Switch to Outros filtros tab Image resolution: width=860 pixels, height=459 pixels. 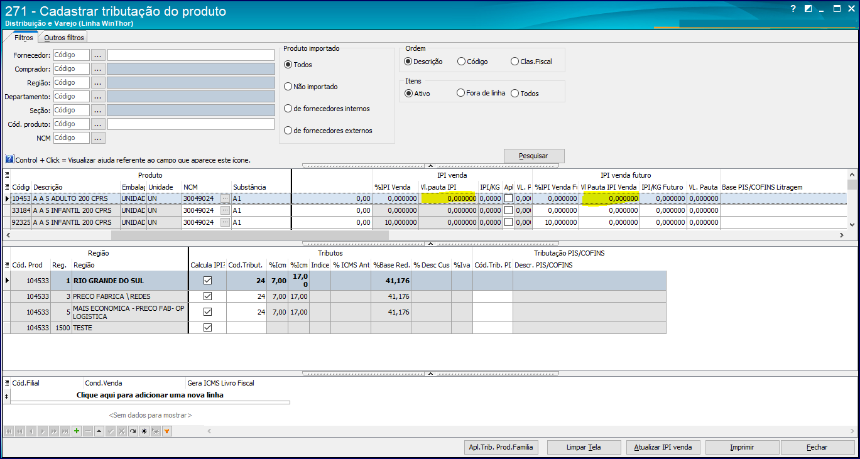pyautogui.click(x=64, y=38)
